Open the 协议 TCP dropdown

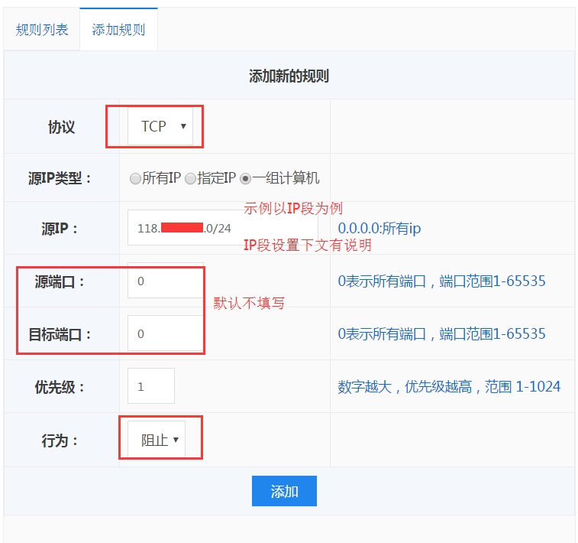click(160, 126)
